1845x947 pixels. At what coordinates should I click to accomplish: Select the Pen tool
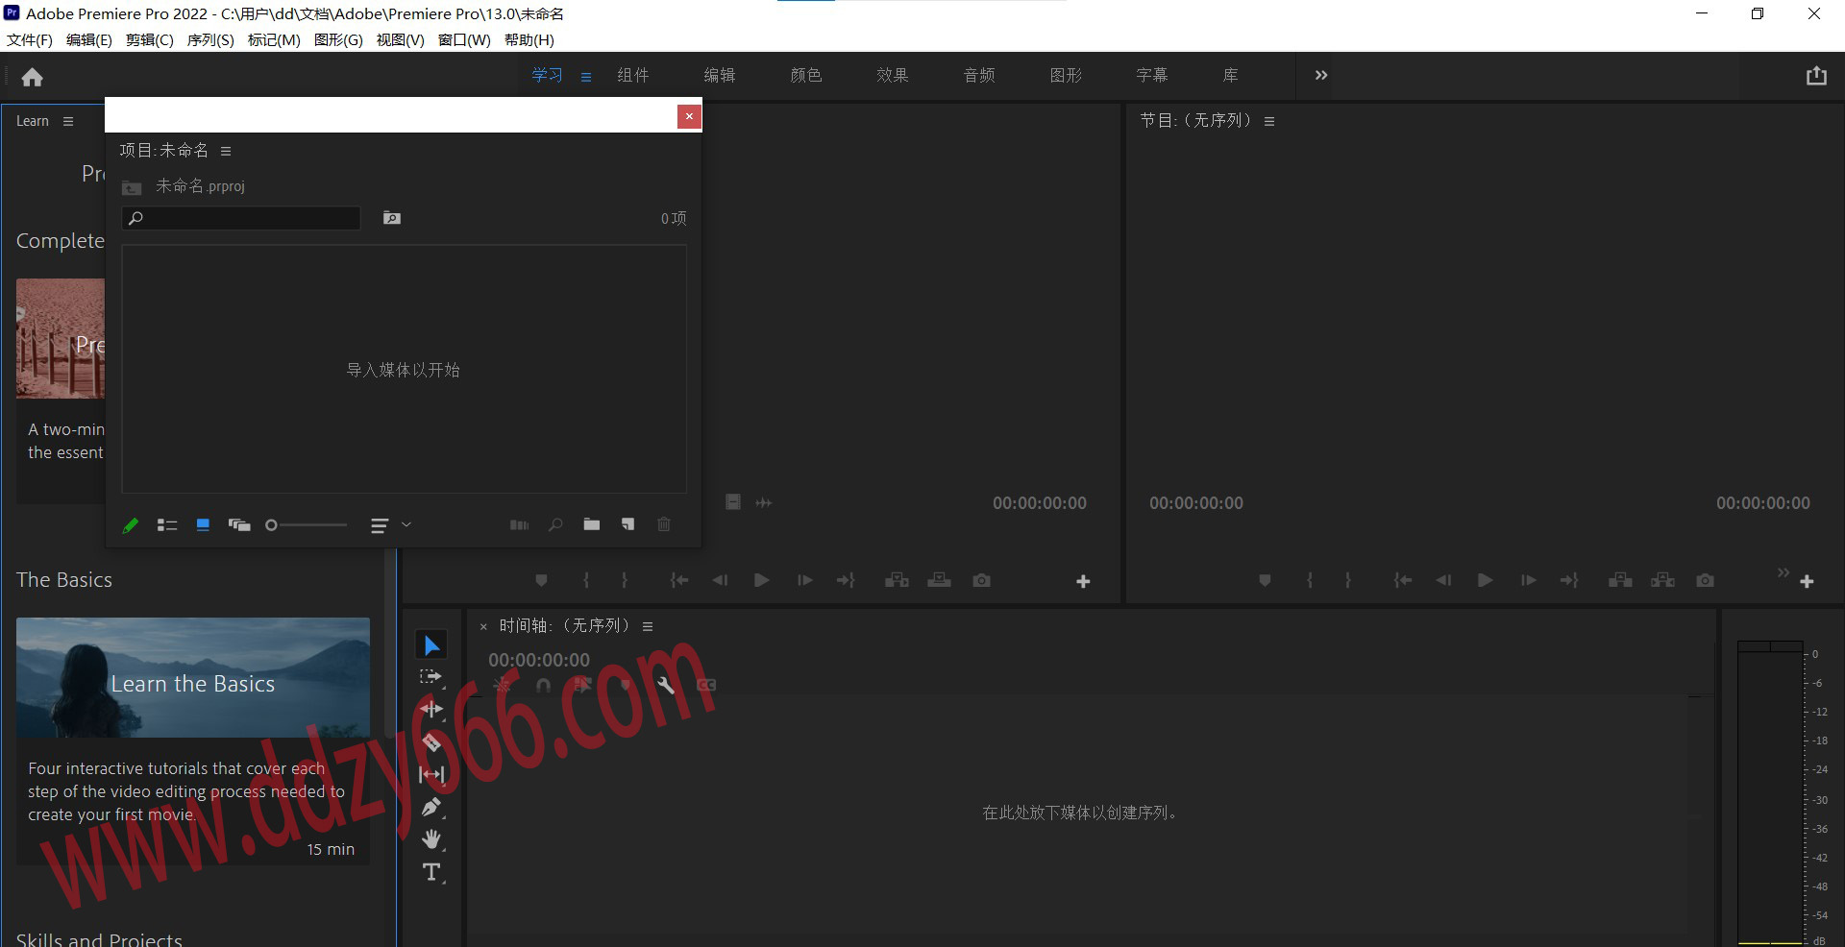coord(431,807)
